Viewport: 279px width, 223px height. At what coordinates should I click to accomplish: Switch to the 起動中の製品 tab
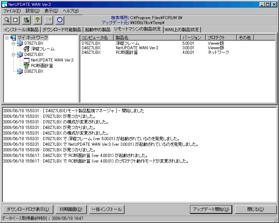point(98,30)
